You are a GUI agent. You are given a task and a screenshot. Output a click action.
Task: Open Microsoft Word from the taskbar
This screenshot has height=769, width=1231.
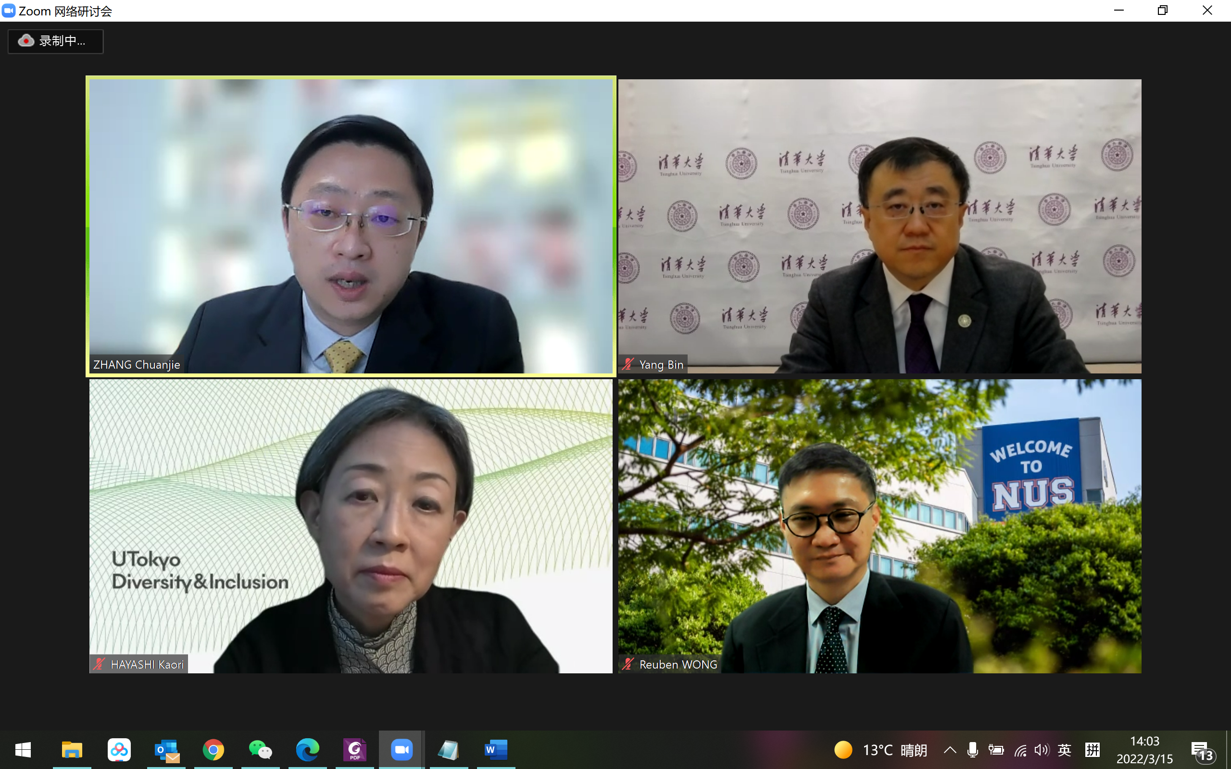495,750
